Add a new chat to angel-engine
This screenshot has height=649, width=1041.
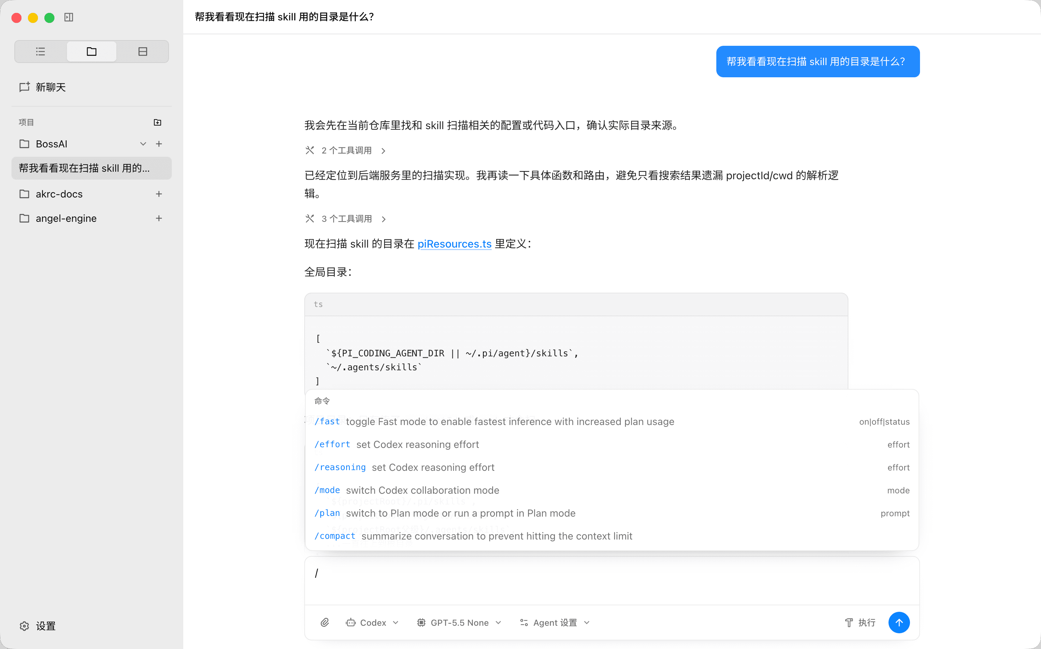[x=159, y=219]
